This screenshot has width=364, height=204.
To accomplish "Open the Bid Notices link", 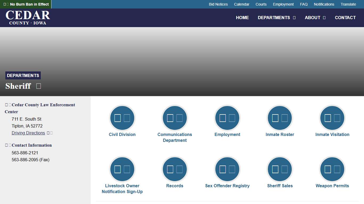I will click(218, 4).
